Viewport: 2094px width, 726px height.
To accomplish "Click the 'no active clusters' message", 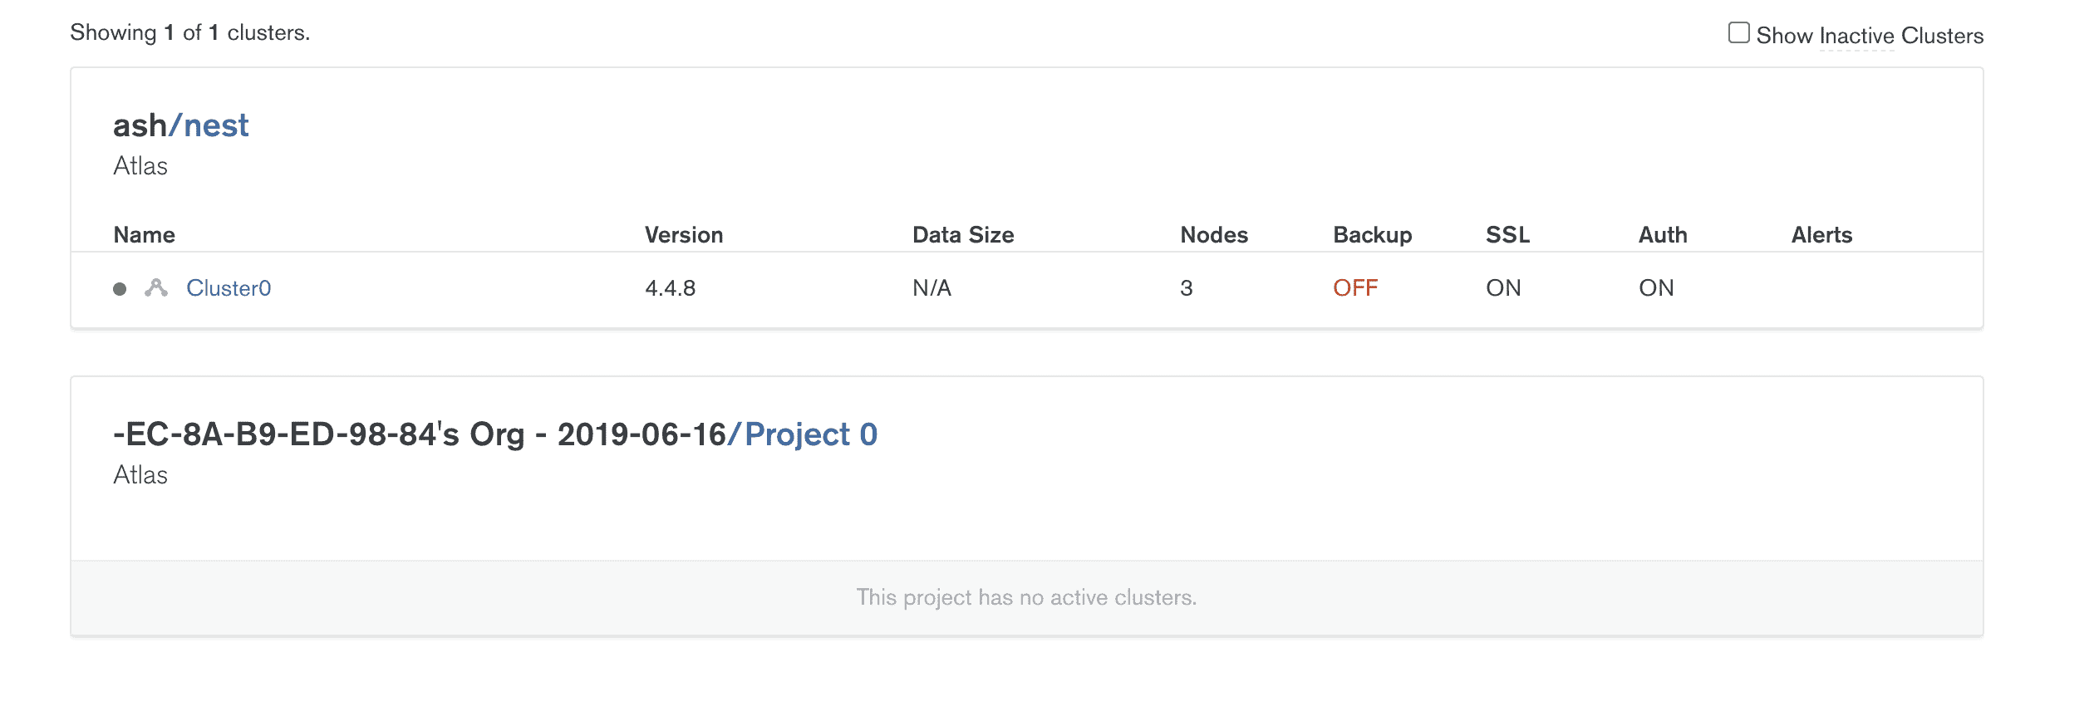I will pyautogui.click(x=1026, y=597).
